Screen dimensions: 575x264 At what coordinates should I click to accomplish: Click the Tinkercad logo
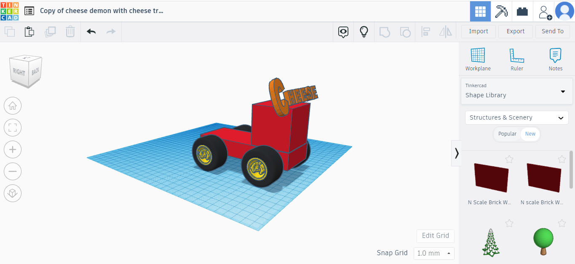tap(9, 11)
